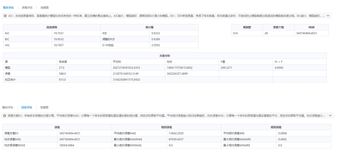The width and height of the screenshot is (337, 152).
Task: Click the MAXARE value 0.4902
Action: pos(283,139)
